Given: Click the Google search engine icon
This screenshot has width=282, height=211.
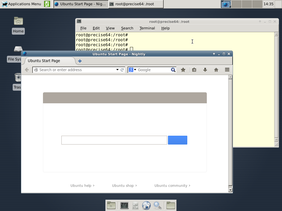Looking at the screenshot, I should (x=131, y=70).
